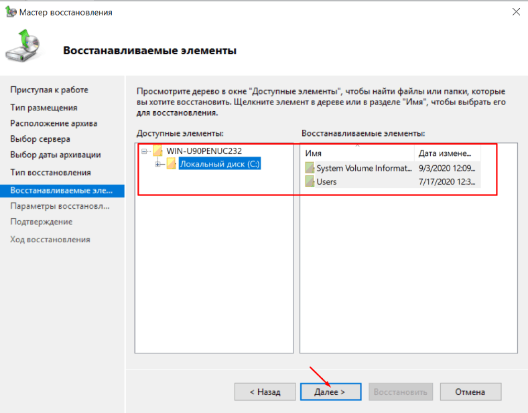Viewport: 528px width, 413px height.
Task: Click the Подтверждение step
Action: [x=42, y=222]
